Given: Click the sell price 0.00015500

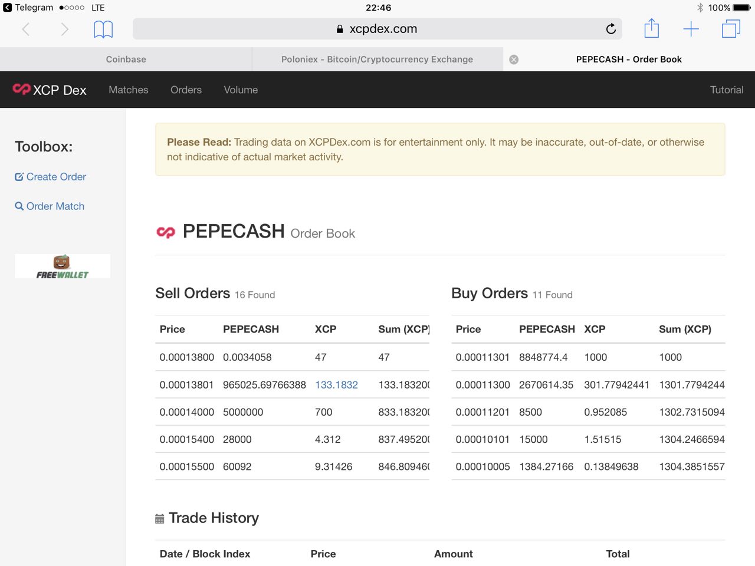Looking at the screenshot, I should pos(187,466).
